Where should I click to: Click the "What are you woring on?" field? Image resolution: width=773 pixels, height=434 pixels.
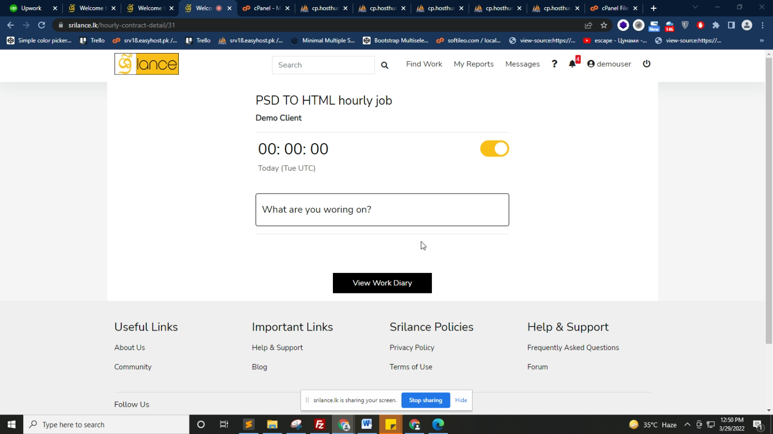382,210
